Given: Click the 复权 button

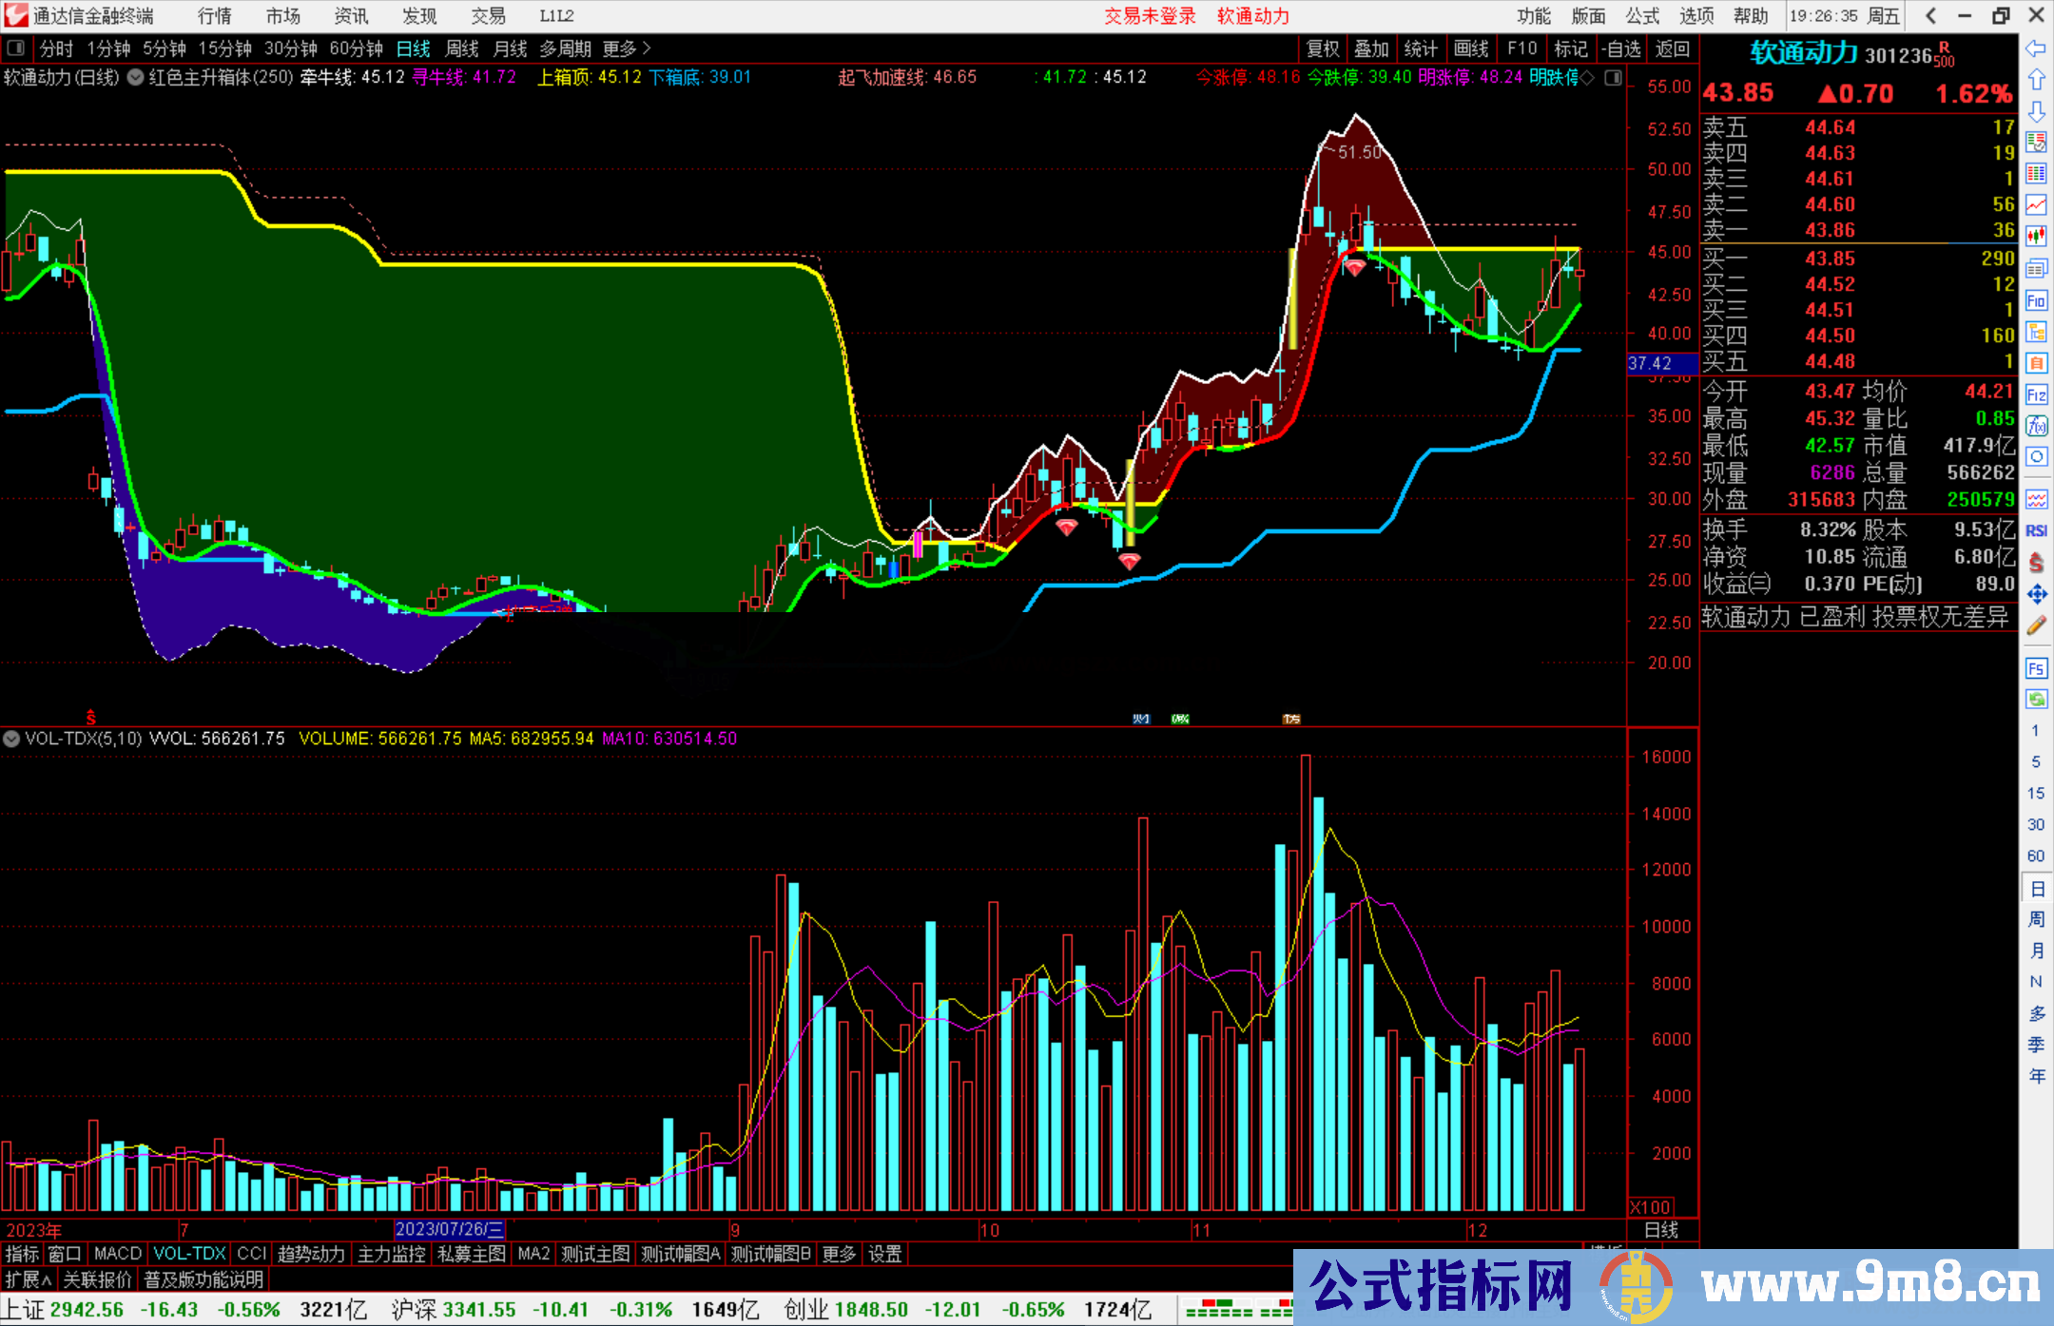Looking at the screenshot, I should [x=1322, y=48].
